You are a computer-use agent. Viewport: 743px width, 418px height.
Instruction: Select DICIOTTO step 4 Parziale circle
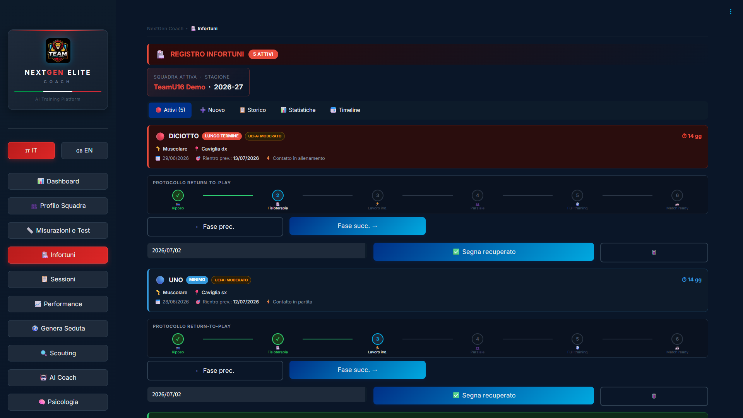478,195
